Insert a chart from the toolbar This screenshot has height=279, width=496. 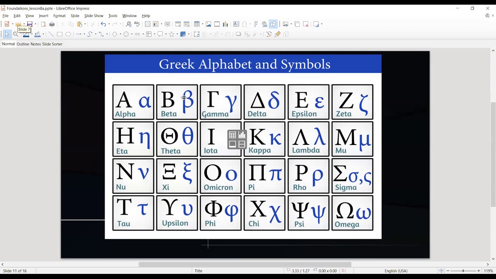pos(225,24)
